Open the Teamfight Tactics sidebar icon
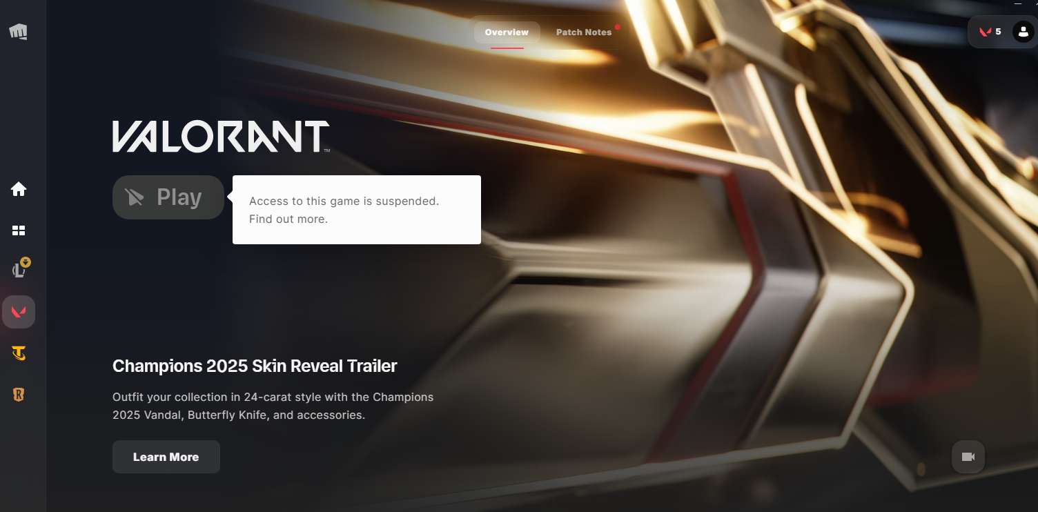 tap(19, 353)
